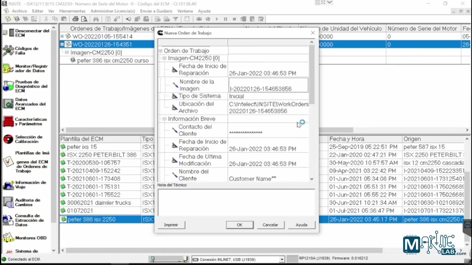Click the funnel Filter toolbar icon
The image size is (472, 265).
176,19
